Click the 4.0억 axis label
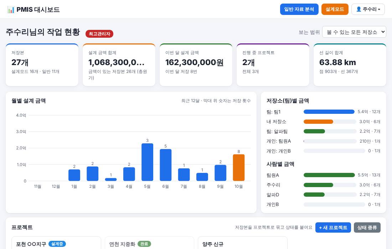Screen dimensions: 392x249 click(x=21, y=115)
